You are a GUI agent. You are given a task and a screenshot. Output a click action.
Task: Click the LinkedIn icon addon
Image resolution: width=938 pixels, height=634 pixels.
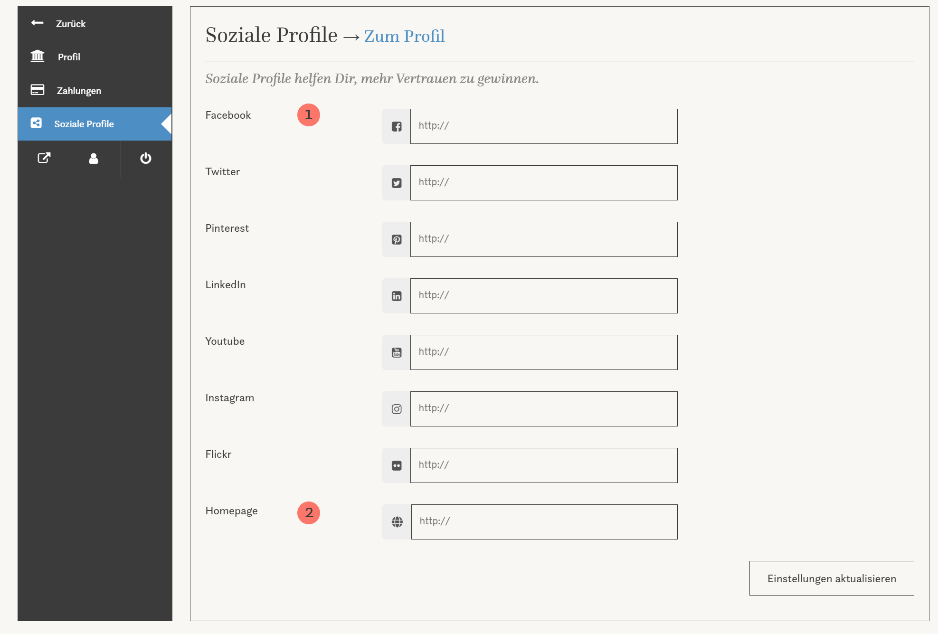(x=397, y=296)
